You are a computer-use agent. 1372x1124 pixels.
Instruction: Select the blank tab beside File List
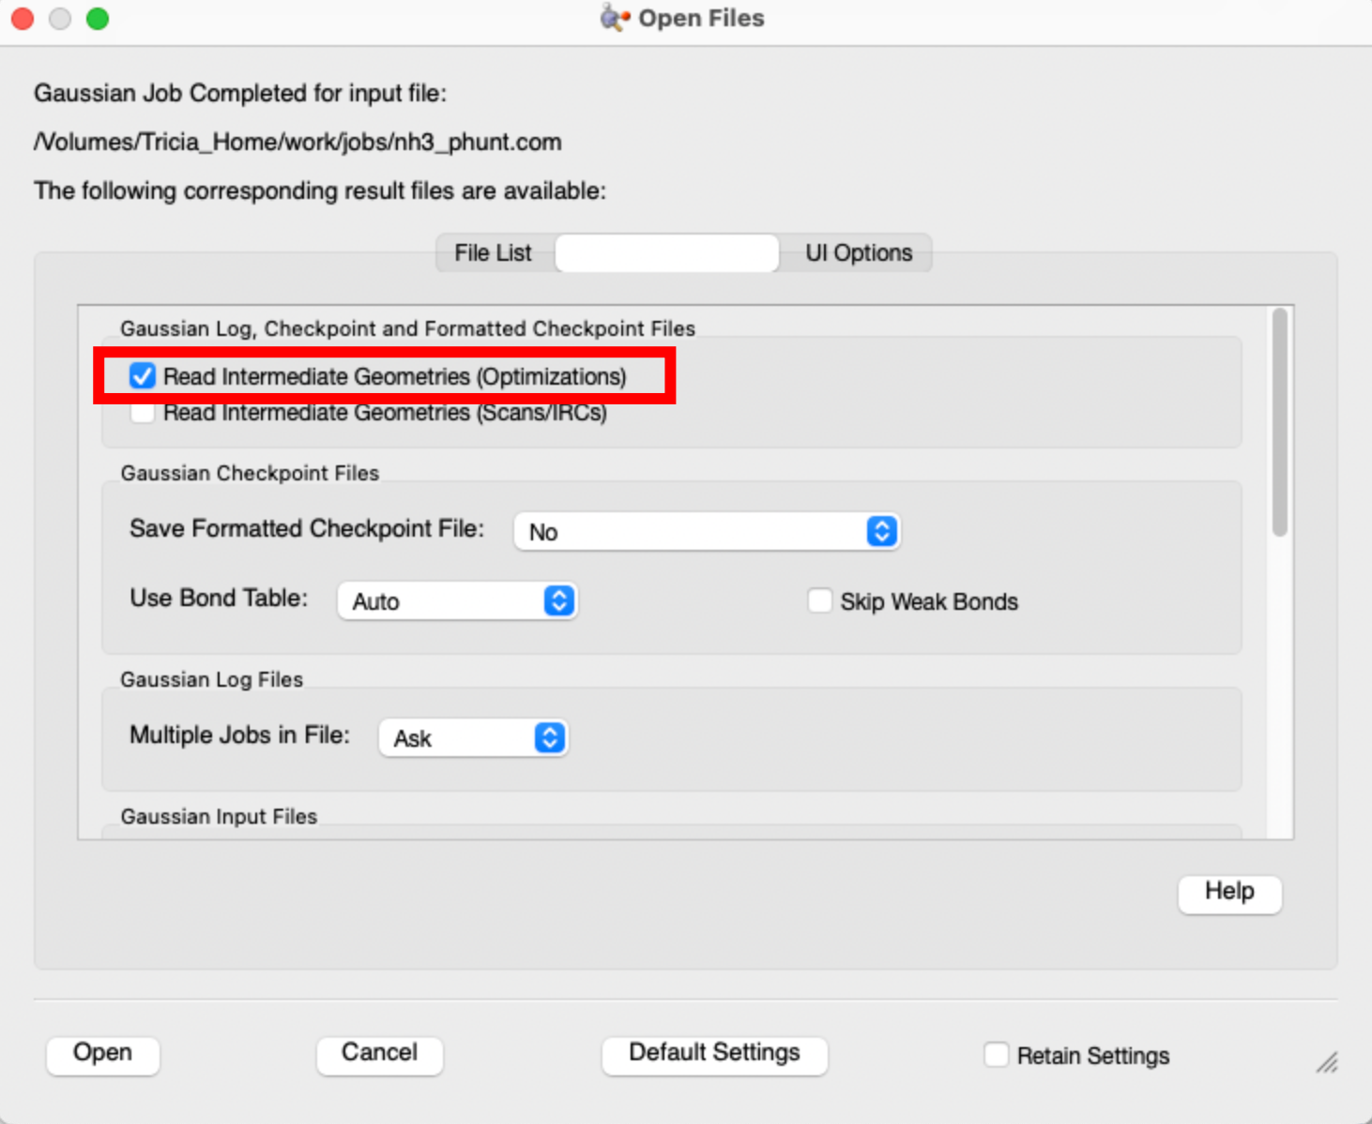point(667,253)
